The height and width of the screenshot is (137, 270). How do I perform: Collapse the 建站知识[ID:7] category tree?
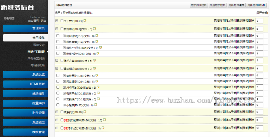(57, 68)
